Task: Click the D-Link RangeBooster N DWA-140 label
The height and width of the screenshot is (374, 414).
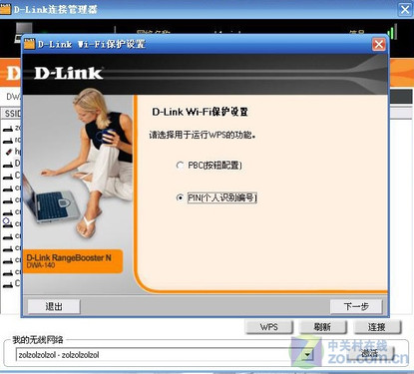Action: (x=73, y=261)
